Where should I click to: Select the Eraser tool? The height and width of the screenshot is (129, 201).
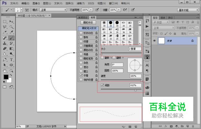pos(5,49)
